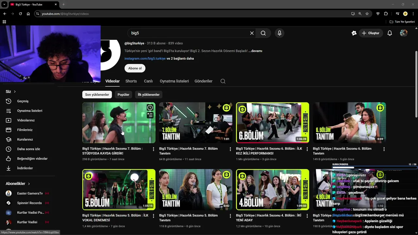Add 7. Bölüm video to Watch later
418x235 pixels.
click(x=150, y=107)
